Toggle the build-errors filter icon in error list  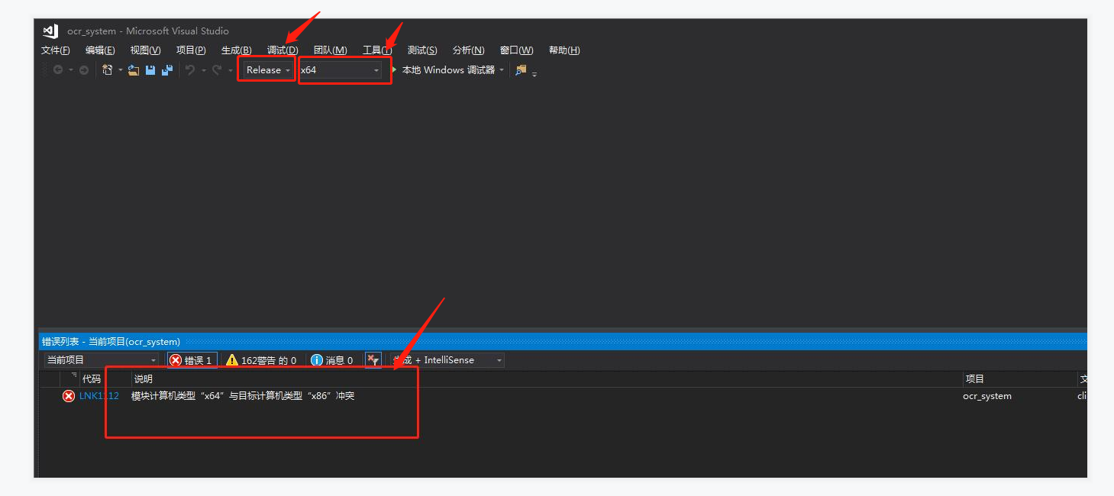pyautogui.click(x=373, y=360)
